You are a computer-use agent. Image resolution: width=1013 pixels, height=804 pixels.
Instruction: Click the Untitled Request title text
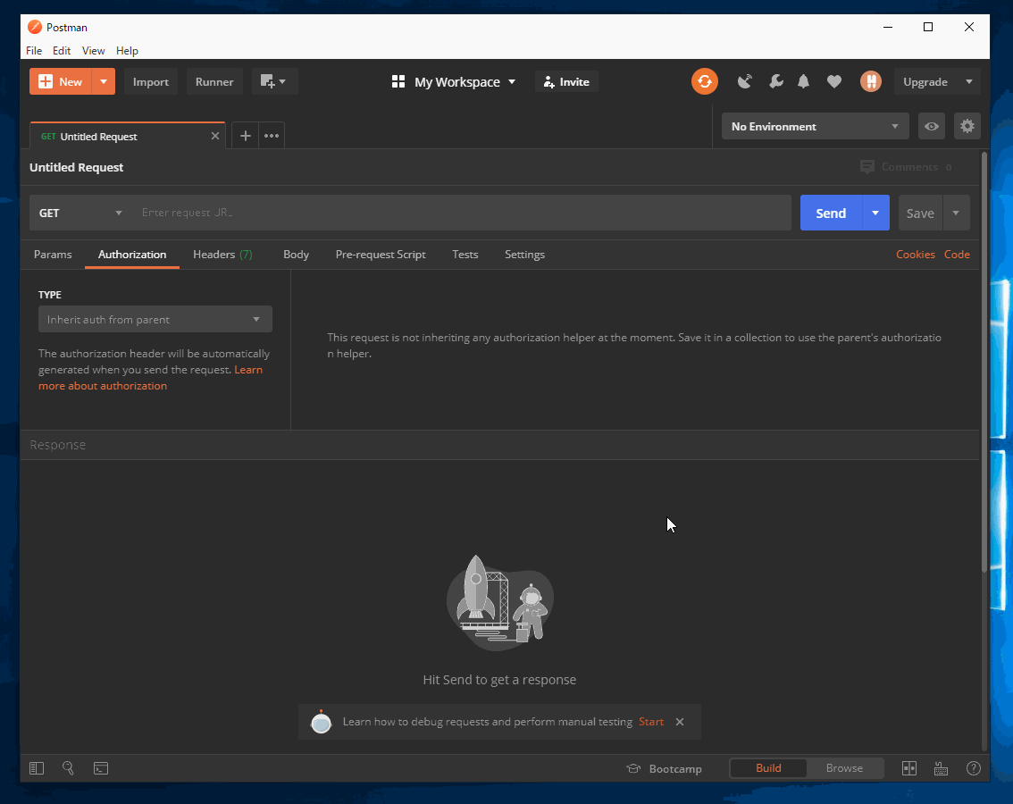click(x=76, y=167)
